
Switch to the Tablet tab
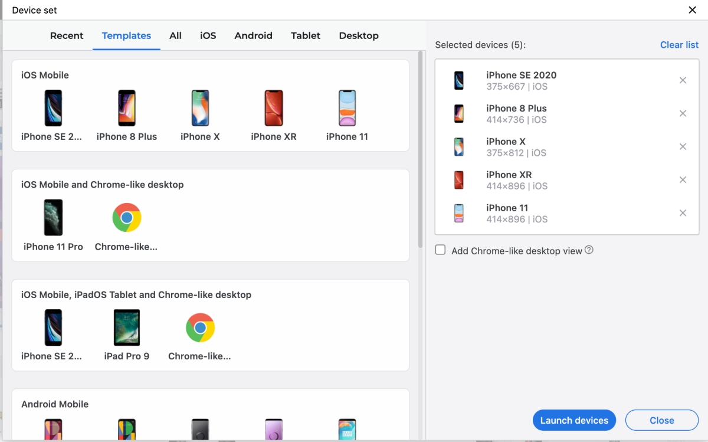tap(306, 35)
